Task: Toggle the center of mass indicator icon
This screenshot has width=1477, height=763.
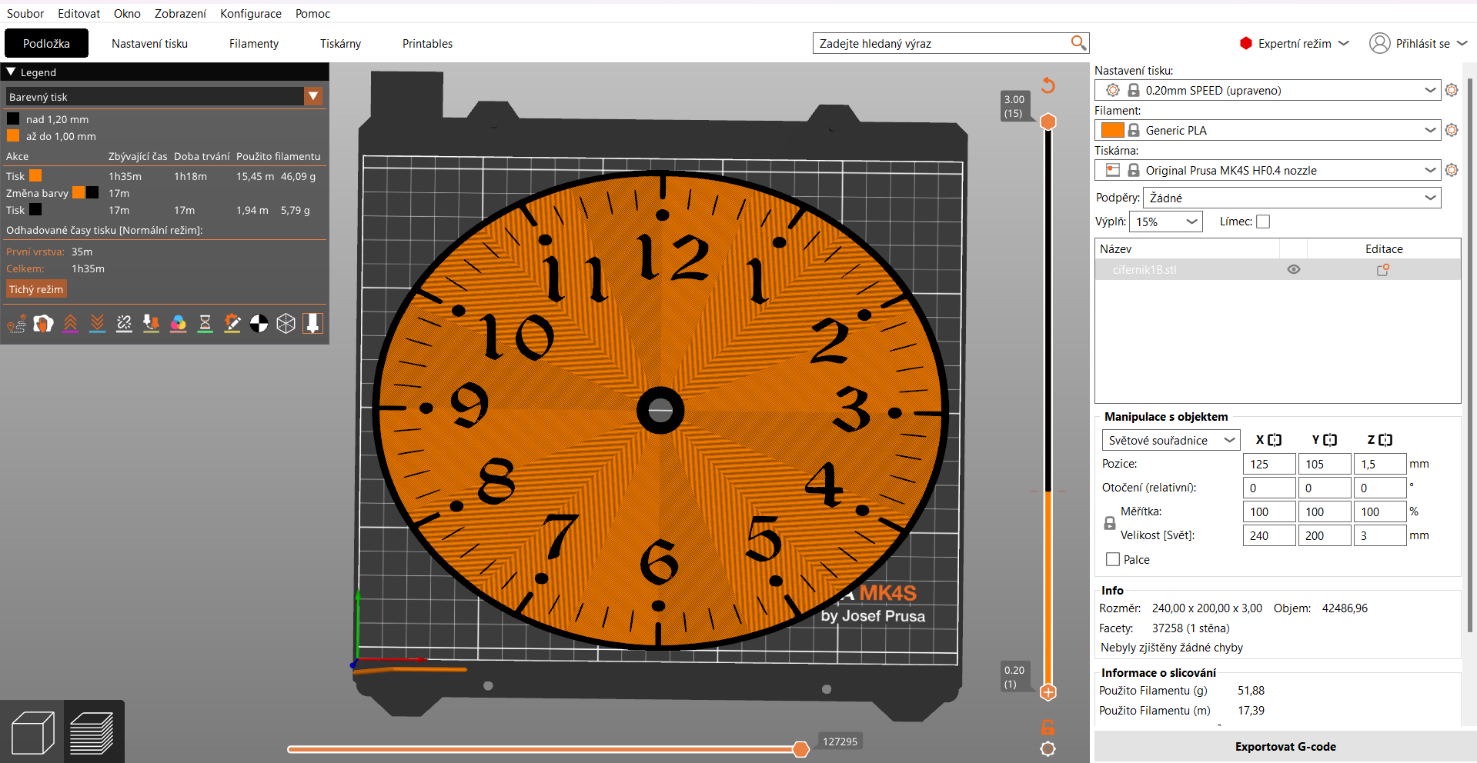Action: (x=259, y=323)
